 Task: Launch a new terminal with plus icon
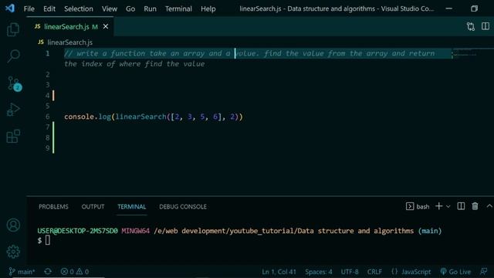[x=438, y=206]
